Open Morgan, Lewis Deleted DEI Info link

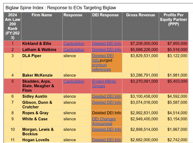[107, 129]
